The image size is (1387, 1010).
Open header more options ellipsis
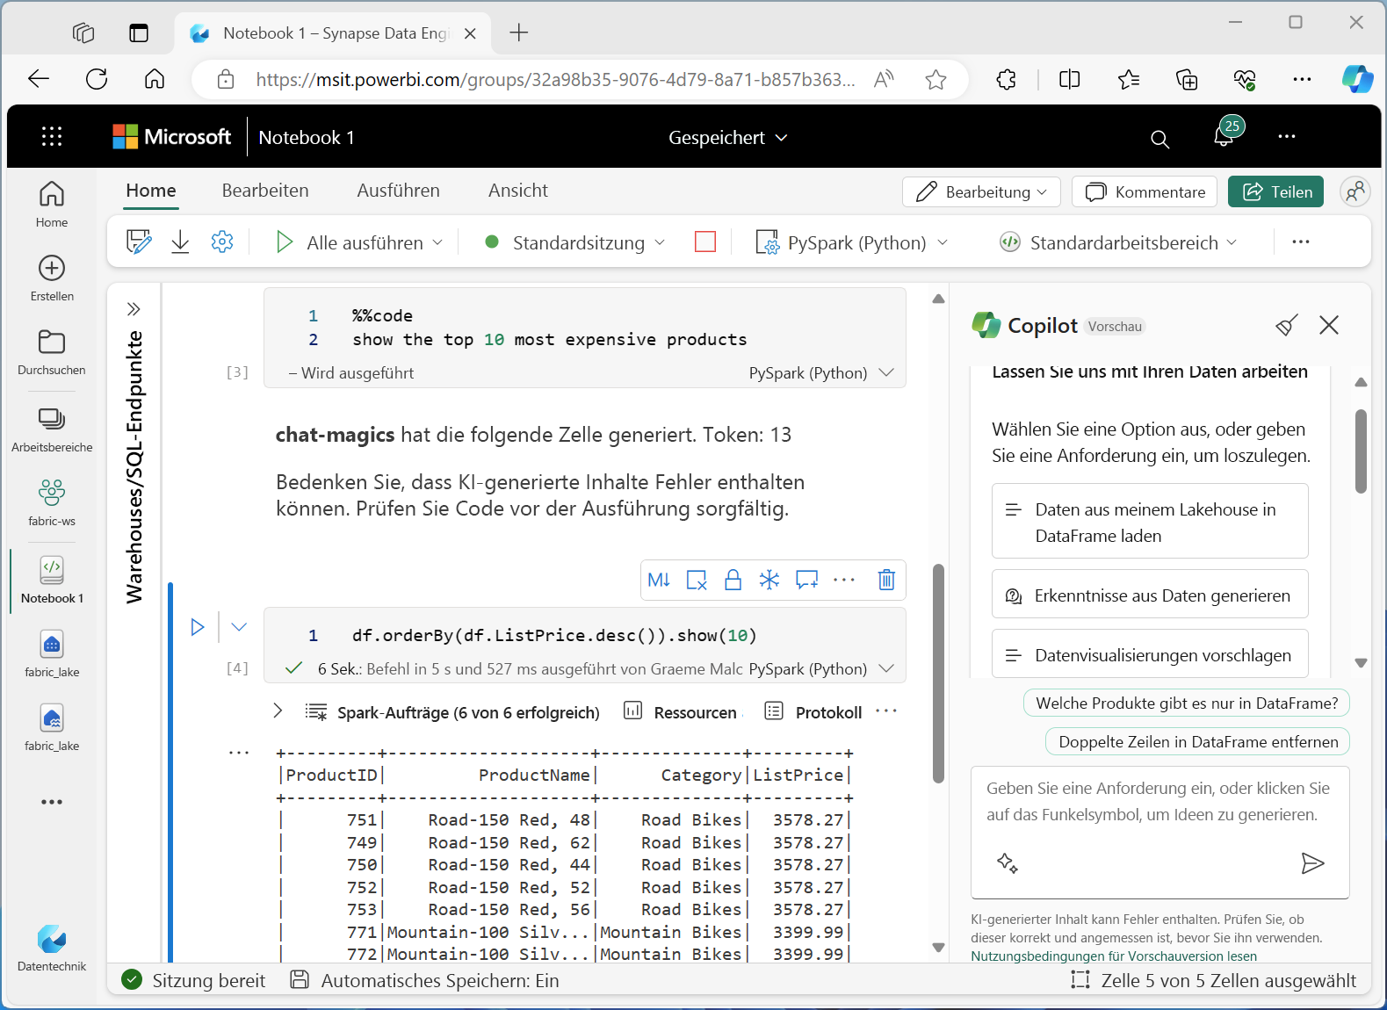click(1287, 136)
